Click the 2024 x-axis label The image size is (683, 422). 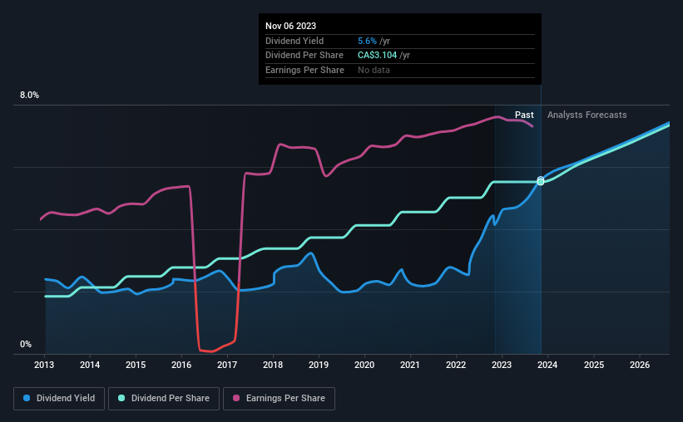pos(547,365)
